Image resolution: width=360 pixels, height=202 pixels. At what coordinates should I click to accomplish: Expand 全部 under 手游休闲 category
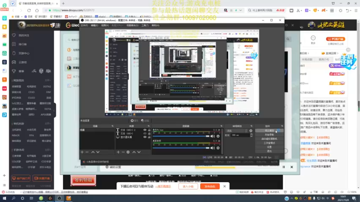pyautogui.click(x=48, y=150)
